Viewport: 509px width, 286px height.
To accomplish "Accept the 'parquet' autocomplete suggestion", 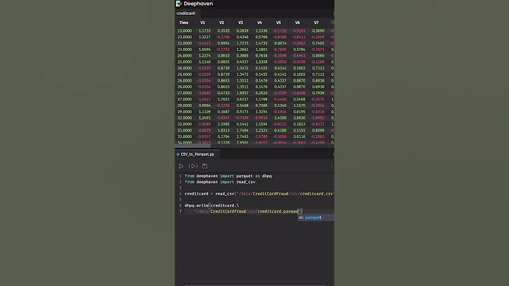I will click(316, 218).
